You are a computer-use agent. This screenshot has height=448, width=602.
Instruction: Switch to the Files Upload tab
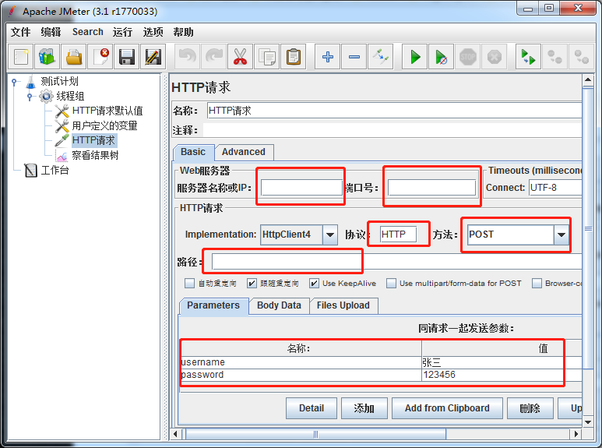[x=343, y=305]
